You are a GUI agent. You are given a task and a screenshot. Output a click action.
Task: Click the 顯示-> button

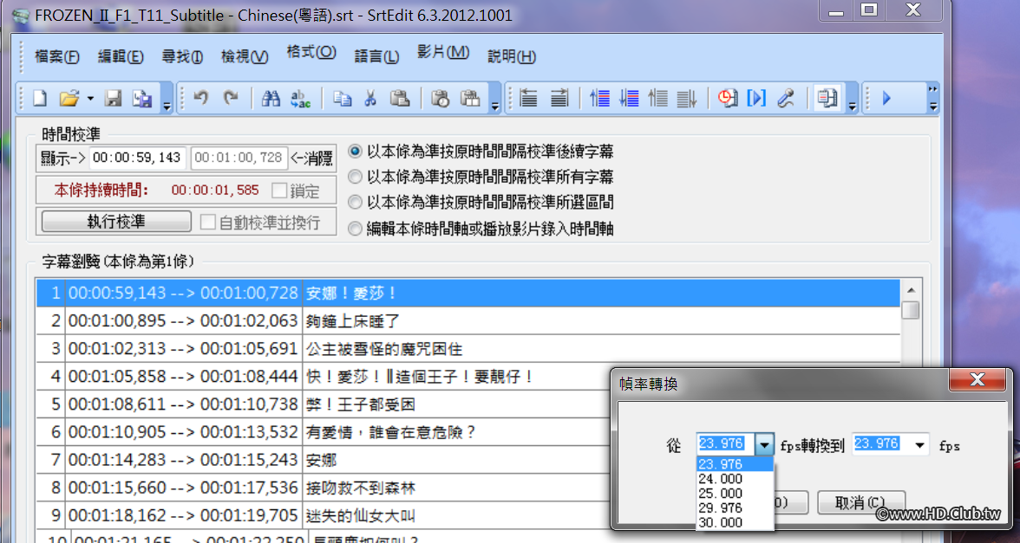point(62,158)
